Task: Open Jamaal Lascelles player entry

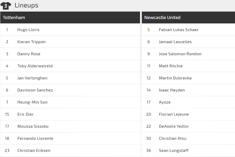Action: coord(175,42)
